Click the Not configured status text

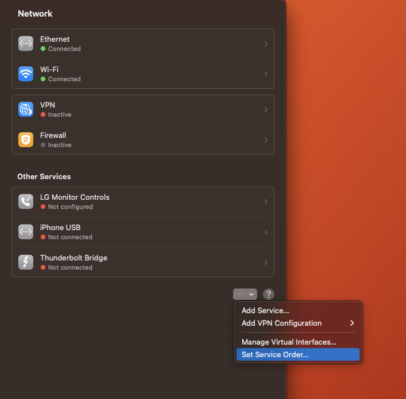point(70,207)
